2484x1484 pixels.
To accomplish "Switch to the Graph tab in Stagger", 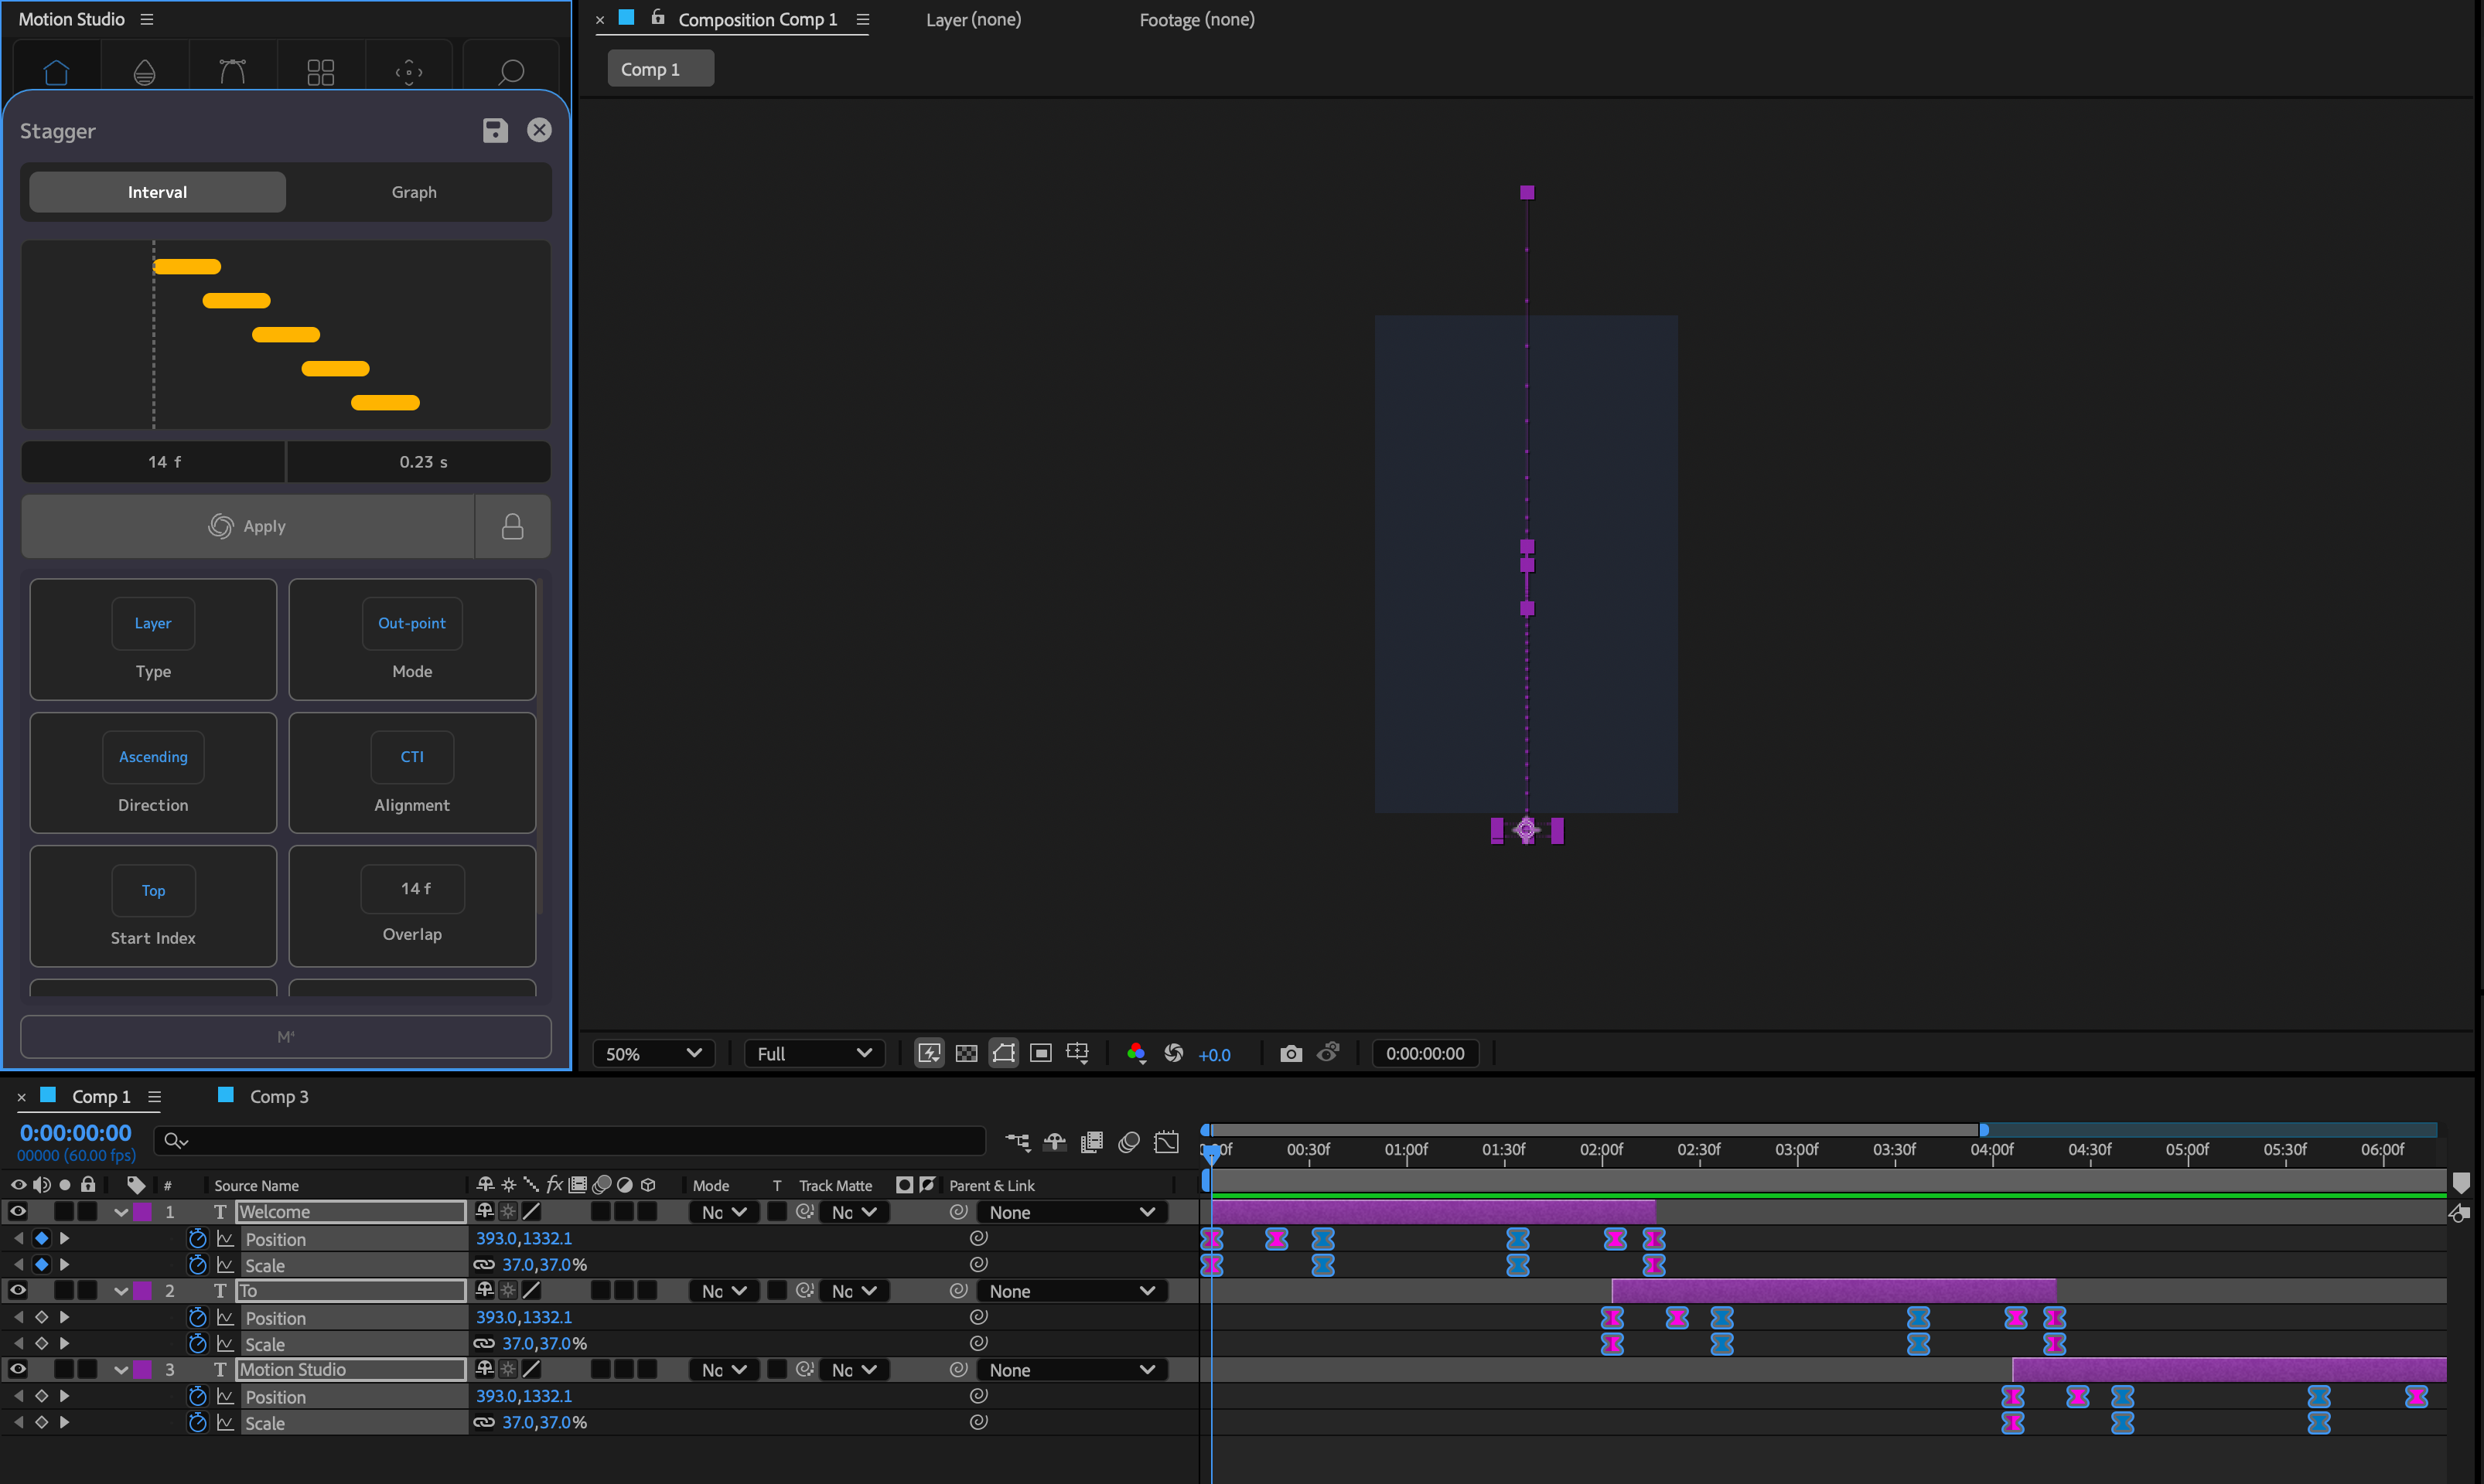I will click(413, 192).
